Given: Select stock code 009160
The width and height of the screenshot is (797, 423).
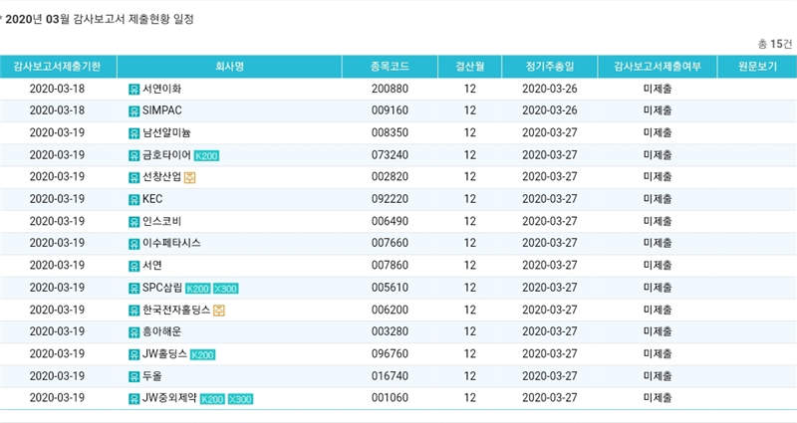Looking at the screenshot, I should pos(390,110).
